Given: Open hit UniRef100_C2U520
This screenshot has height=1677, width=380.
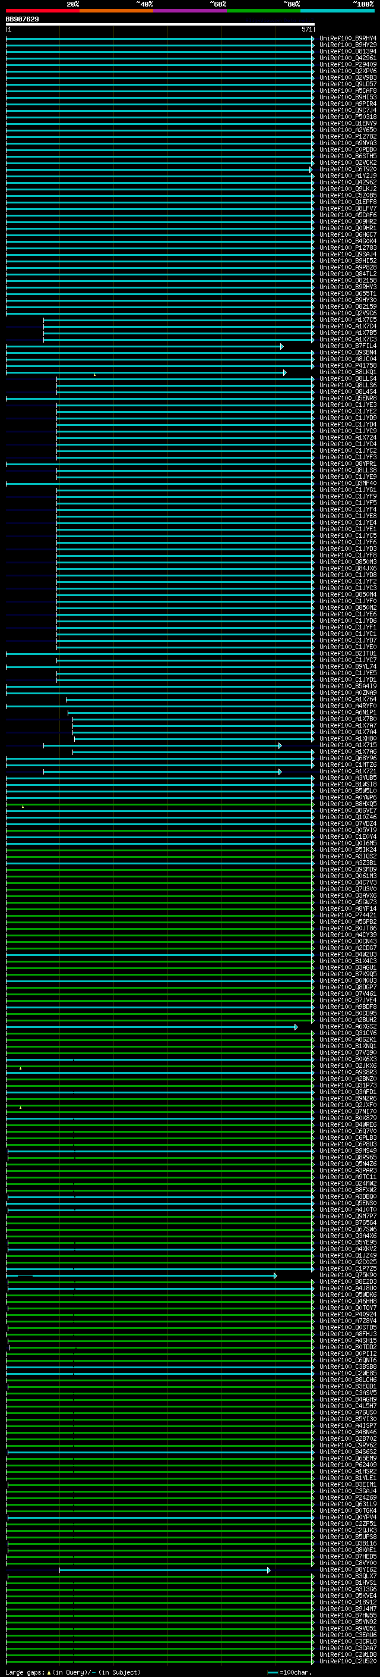Looking at the screenshot, I should [x=347, y=1662].
